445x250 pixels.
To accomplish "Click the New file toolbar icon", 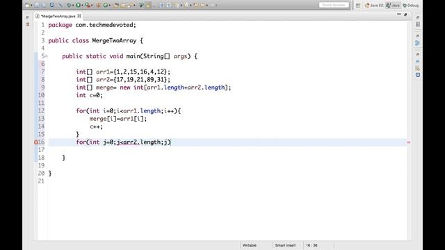I will pos(27,5).
